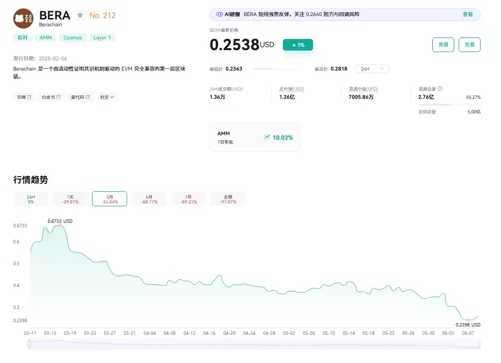Select the 7天 trend tab

point(70,199)
